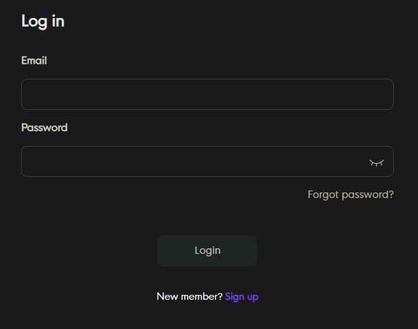
Task: Open the Forgot password? link
Action: point(350,194)
